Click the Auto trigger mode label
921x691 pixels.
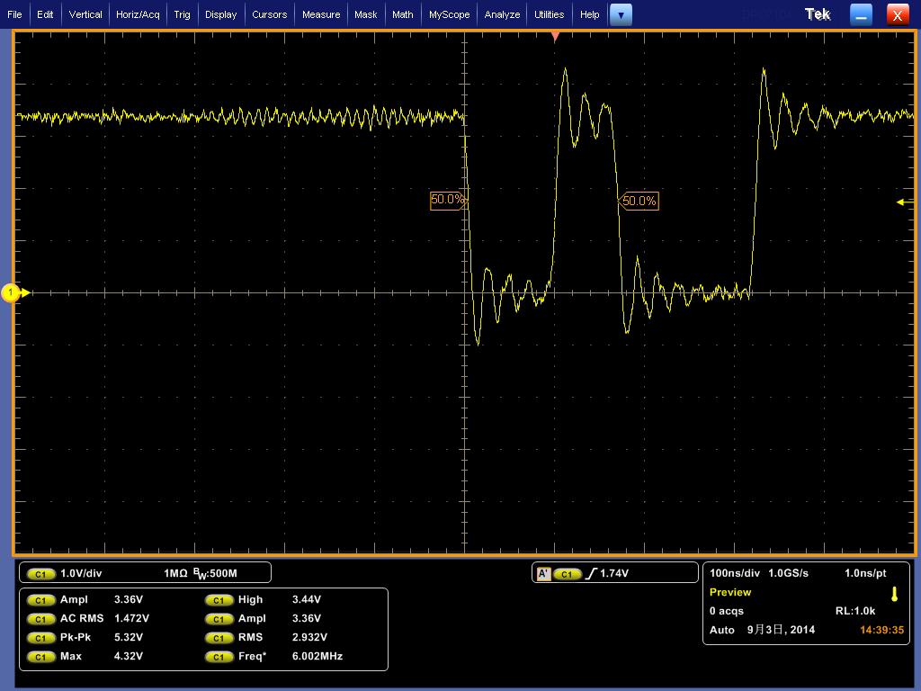tap(722, 630)
